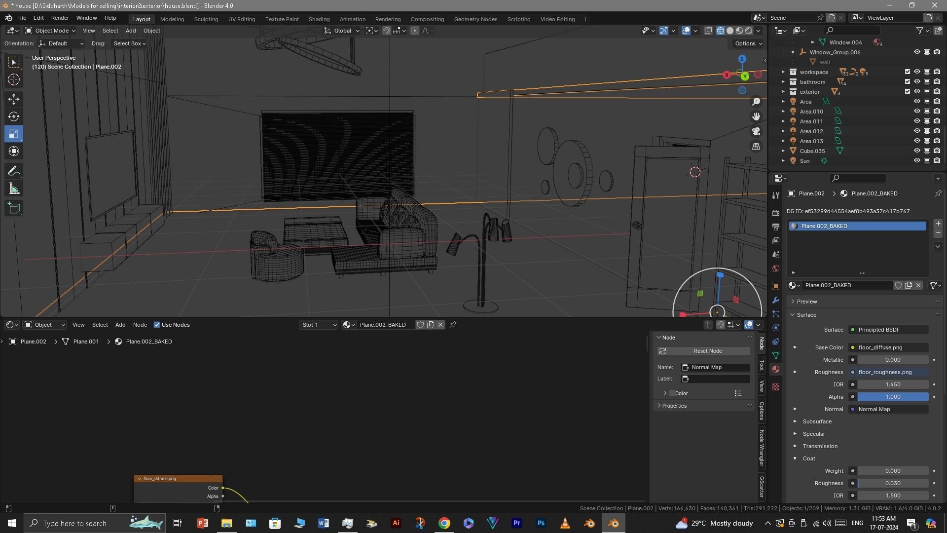
Task: Switch perspective/orthographic grid icon
Action: point(756,147)
